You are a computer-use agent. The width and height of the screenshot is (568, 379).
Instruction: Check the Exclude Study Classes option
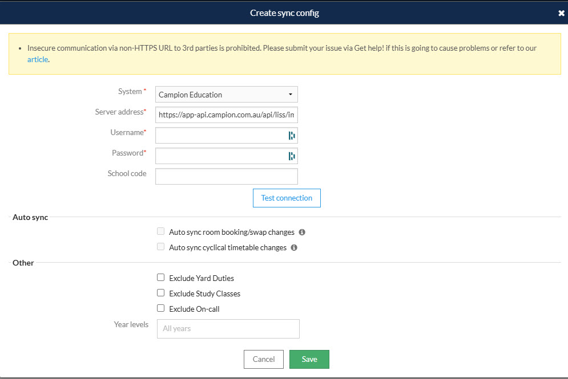coord(161,294)
